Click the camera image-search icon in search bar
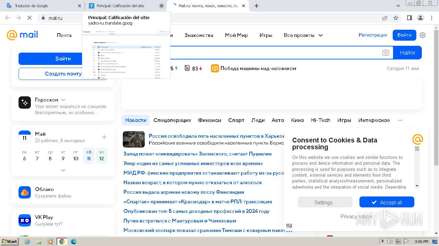Viewport: 439px width, 246px height. pos(386,53)
